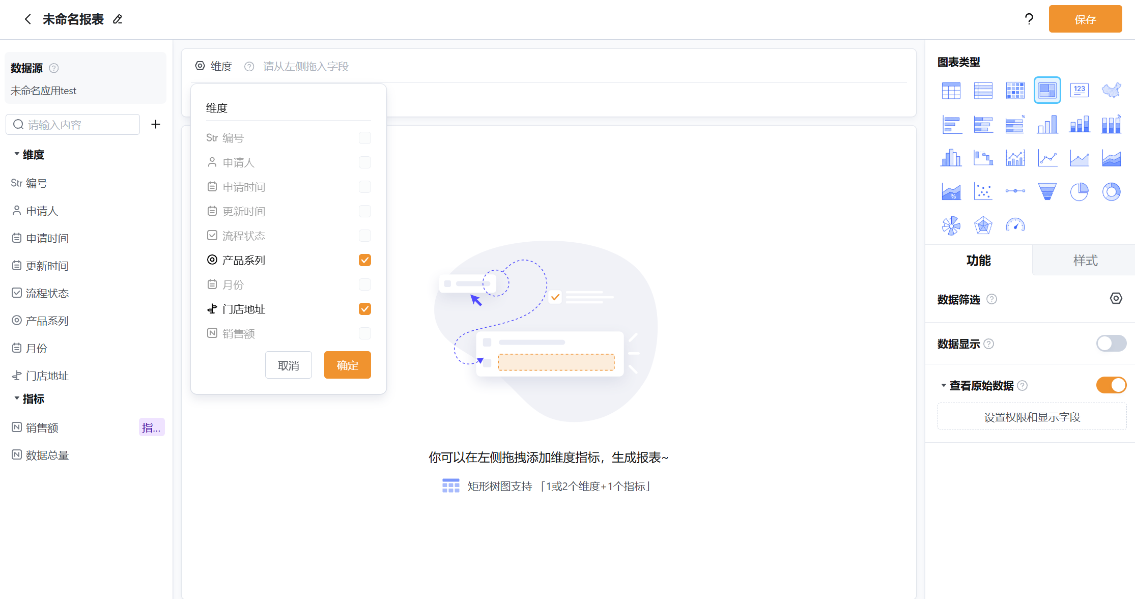Viewport: 1135px width, 599px height.
Task: Select the stacked area chart type
Action: 1111,158
